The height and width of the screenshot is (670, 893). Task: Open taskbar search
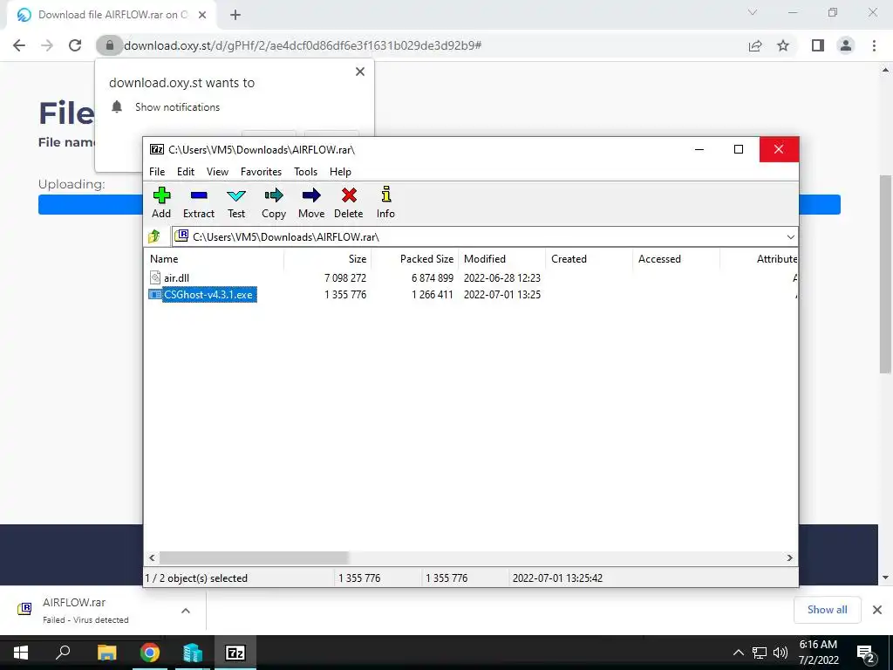click(x=63, y=653)
